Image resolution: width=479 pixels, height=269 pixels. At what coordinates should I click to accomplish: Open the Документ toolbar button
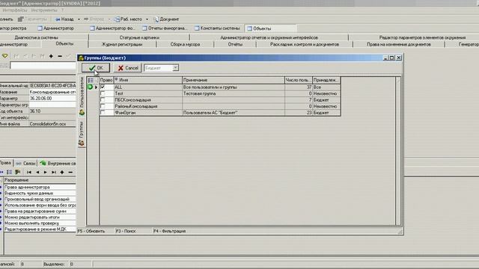pyautogui.click(x=166, y=19)
